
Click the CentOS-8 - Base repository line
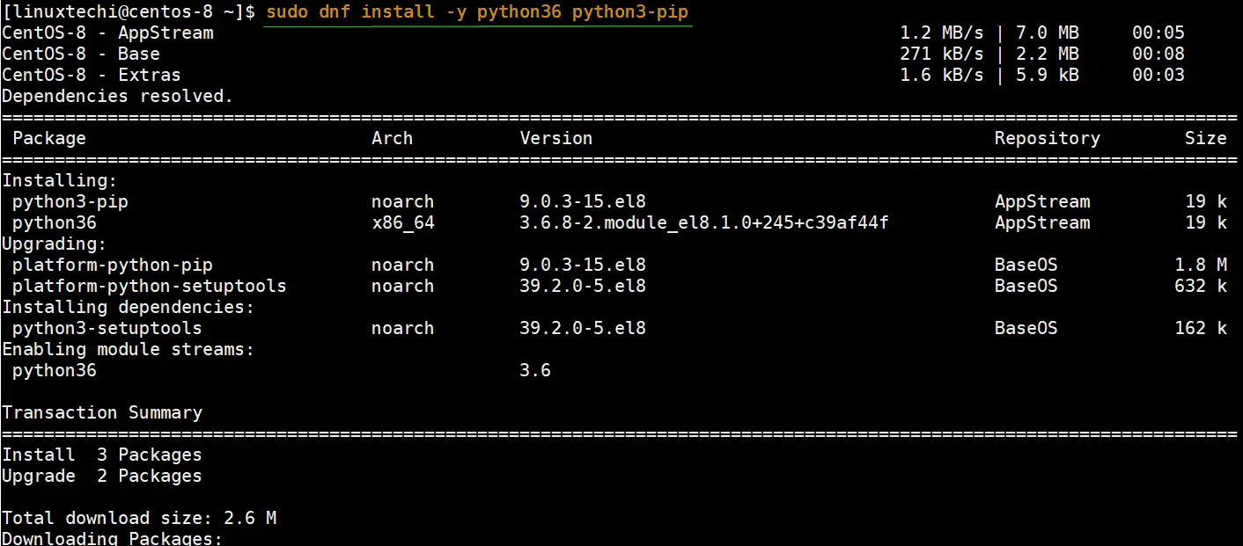[x=593, y=55]
